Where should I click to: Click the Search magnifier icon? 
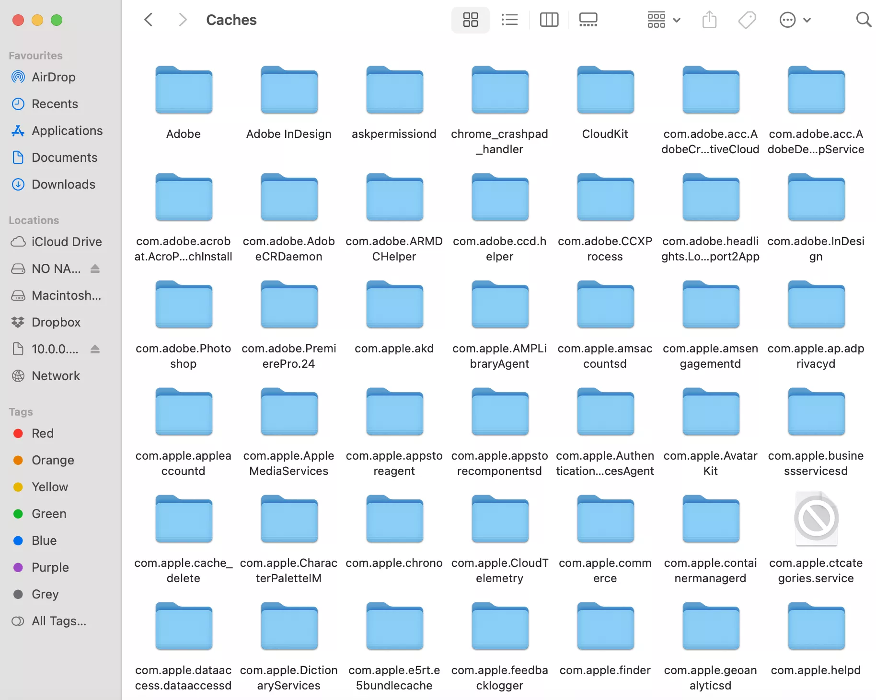click(x=864, y=20)
